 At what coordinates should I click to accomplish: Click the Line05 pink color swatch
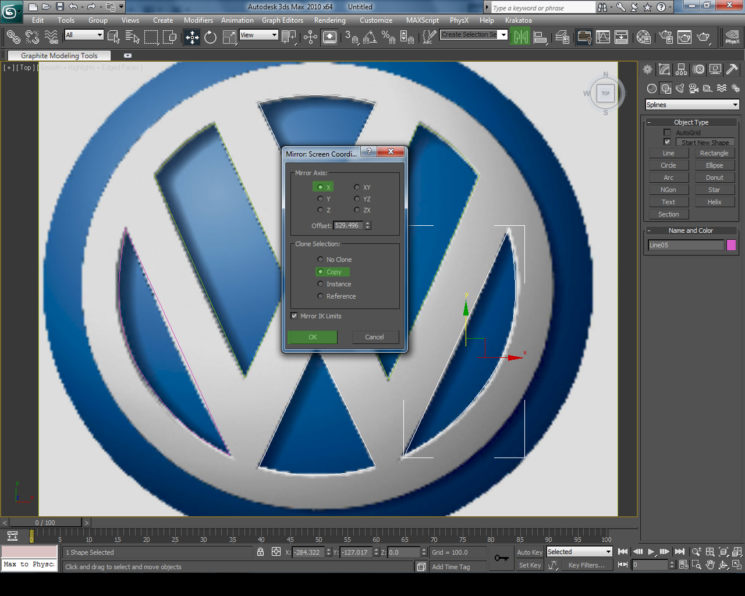pos(731,245)
